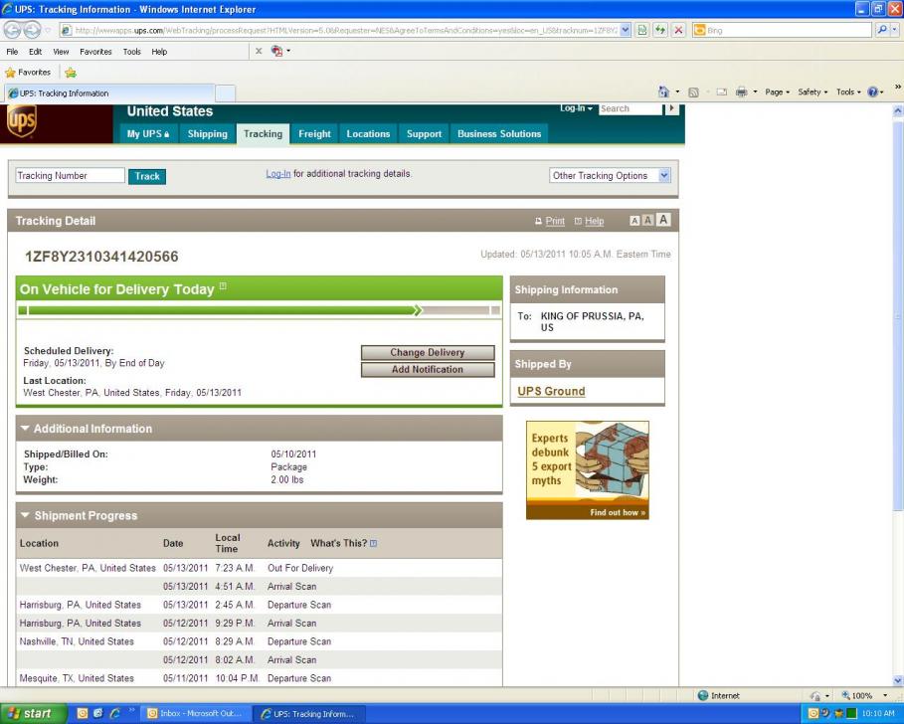The image size is (904, 724).
Task: Open the Log-In dropdown in UPS header
Action: 576,108
